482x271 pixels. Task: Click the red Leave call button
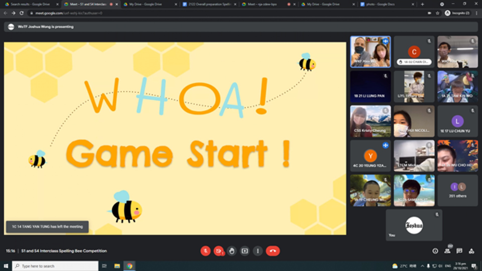(x=273, y=251)
